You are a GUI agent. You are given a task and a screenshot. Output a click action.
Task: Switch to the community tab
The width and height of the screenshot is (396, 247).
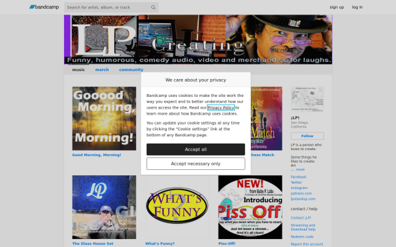pos(131,70)
